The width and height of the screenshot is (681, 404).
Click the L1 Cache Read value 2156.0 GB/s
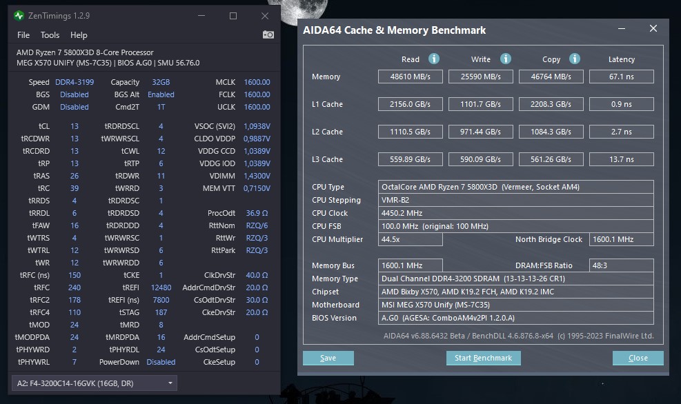coord(411,104)
